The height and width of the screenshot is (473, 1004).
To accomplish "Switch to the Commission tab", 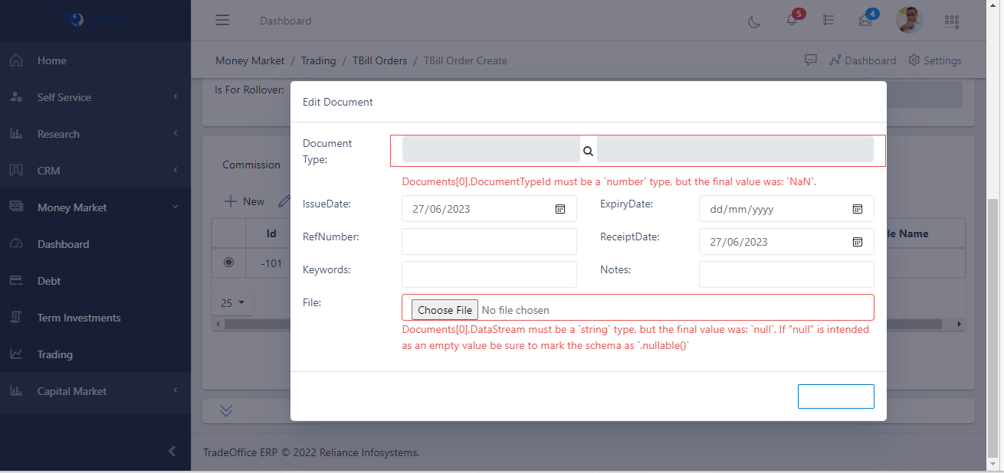I will click(251, 165).
